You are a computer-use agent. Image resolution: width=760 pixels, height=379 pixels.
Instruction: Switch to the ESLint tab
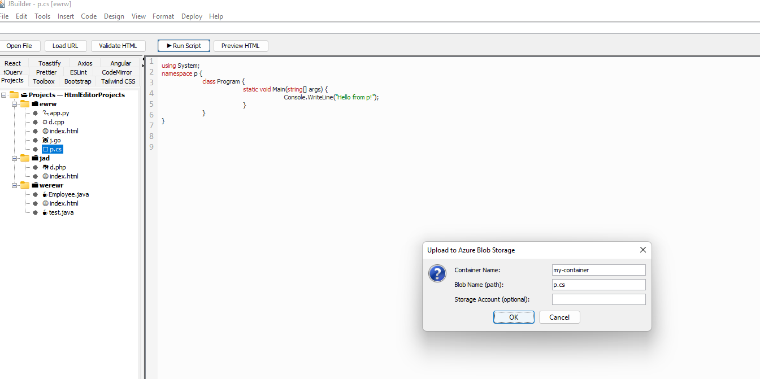point(79,72)
